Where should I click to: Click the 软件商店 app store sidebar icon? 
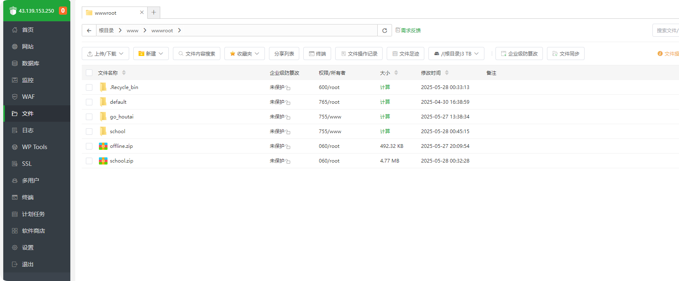(15, 231)
